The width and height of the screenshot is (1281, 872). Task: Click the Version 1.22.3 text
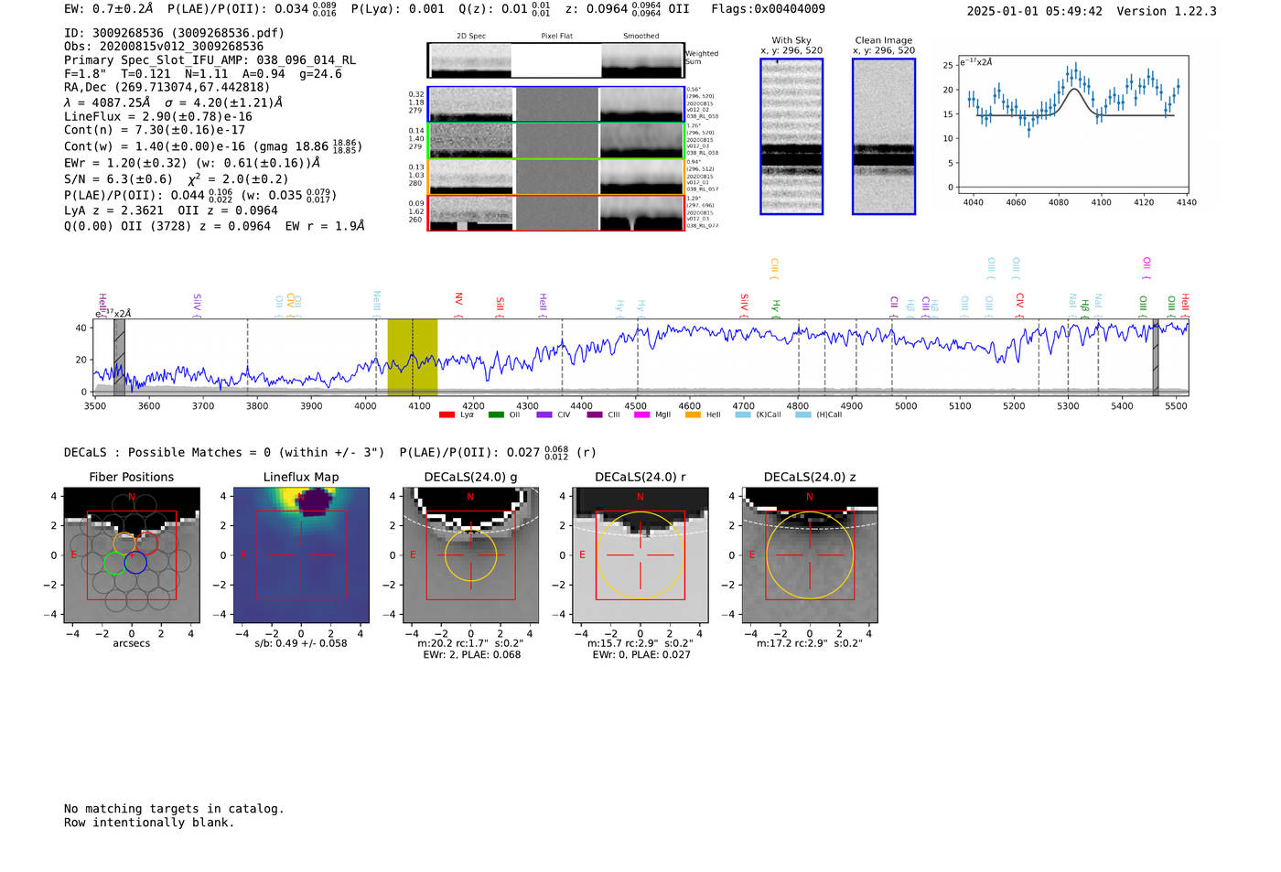tap(1167, 11)
